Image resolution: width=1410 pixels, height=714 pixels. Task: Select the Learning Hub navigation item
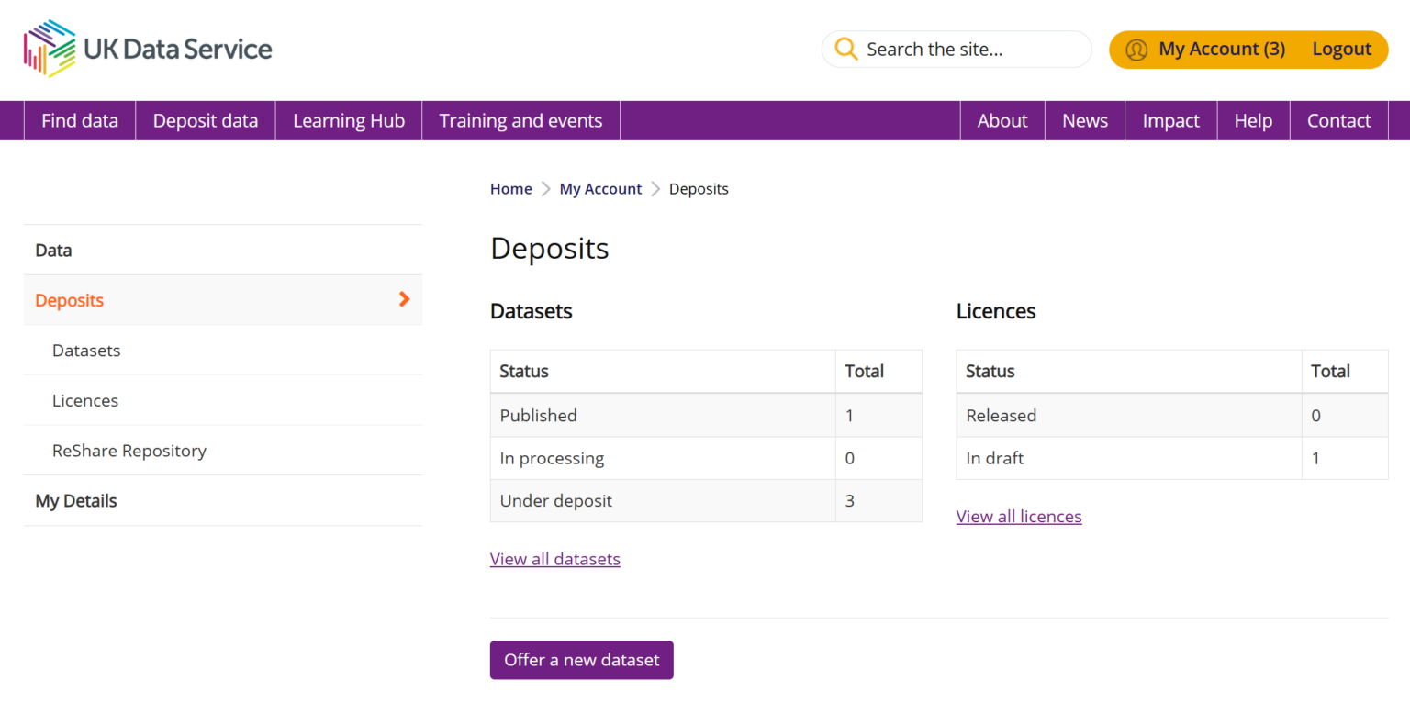349,120
